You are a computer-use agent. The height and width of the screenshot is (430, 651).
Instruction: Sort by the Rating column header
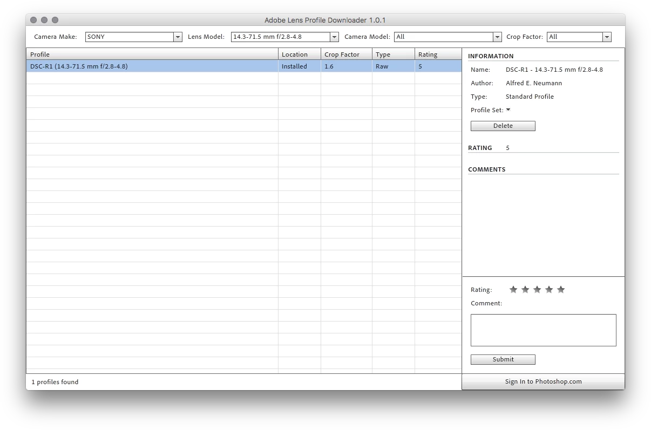tap(438, 54)
